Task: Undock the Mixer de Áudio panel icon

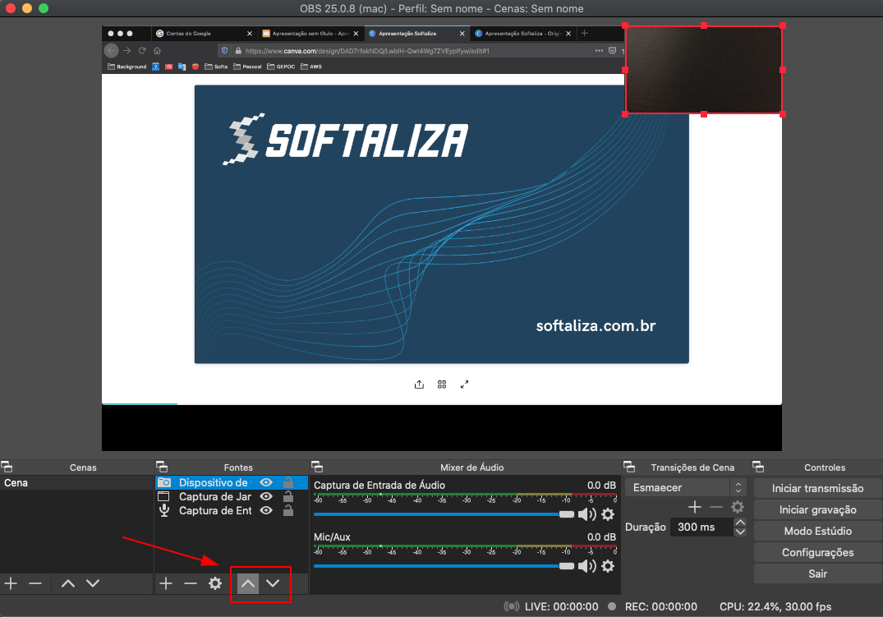Action: coord(317,467)
